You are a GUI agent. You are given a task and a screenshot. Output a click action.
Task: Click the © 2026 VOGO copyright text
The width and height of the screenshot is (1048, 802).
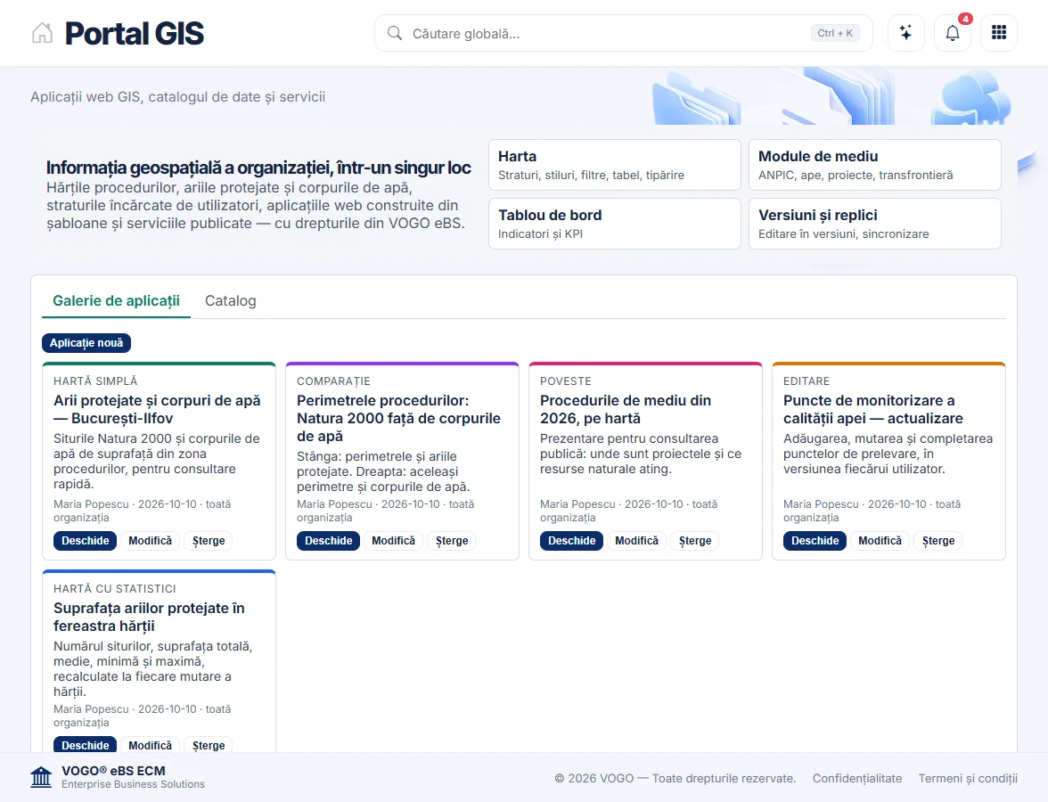point(675,778)
